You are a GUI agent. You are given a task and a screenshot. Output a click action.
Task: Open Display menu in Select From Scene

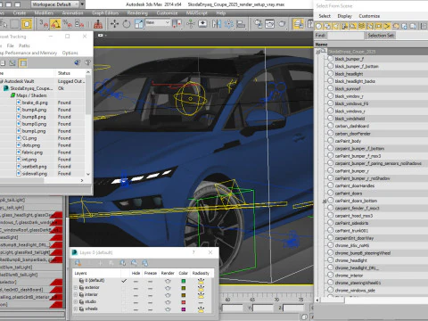point(345,16)
